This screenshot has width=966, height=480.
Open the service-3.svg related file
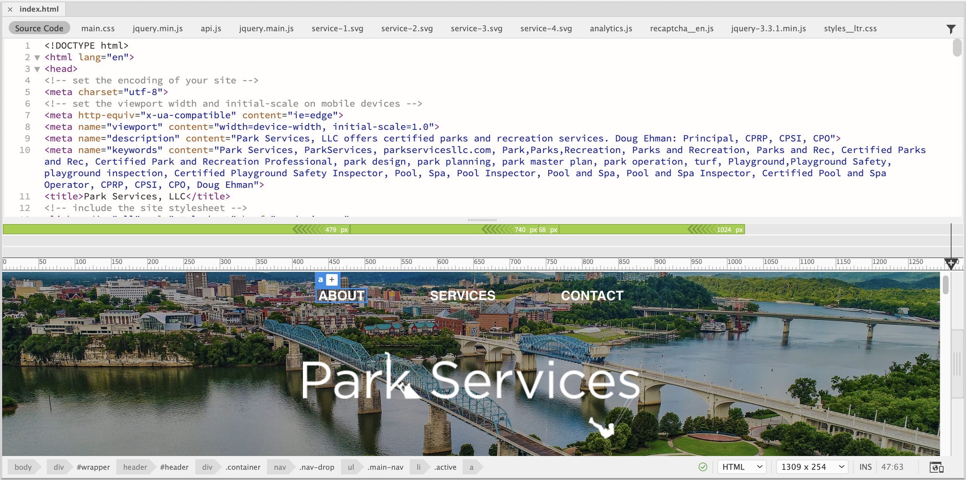476,28
